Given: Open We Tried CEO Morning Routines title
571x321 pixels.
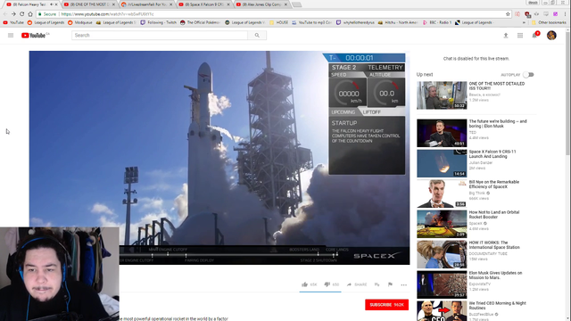Looking at the screenshot, I should click(x=498, y=305).
